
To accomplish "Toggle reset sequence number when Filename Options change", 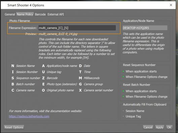I will [145, 77].
